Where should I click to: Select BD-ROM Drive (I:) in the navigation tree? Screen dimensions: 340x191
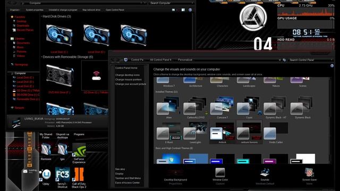click(28, 95)
